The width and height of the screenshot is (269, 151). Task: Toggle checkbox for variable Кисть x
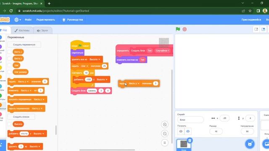click(x=9, y=58)
